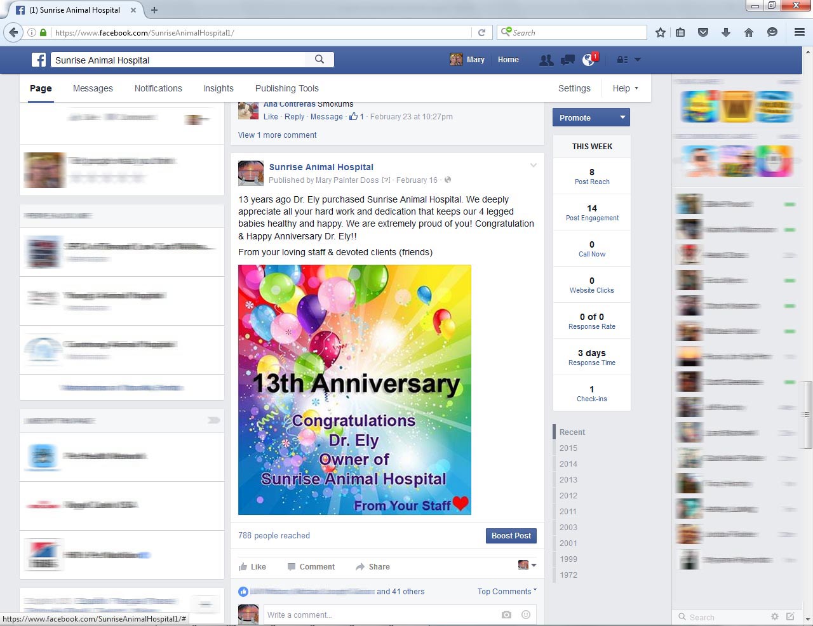Comment on the anniversary post
Image resolution: width=813 pixels, height=626 pixels.
point(311,567)
